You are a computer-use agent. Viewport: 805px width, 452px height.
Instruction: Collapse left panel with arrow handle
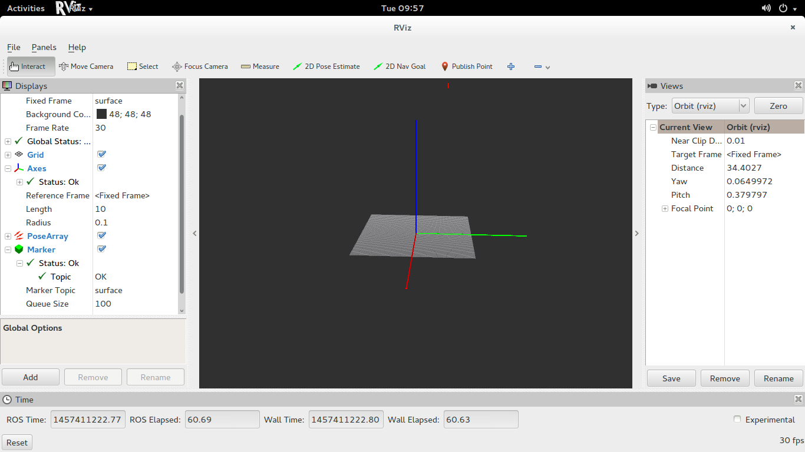click(195, 234)
